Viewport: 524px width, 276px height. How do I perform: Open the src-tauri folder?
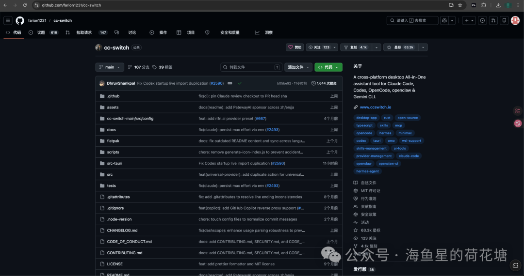[x=115, y=163]
